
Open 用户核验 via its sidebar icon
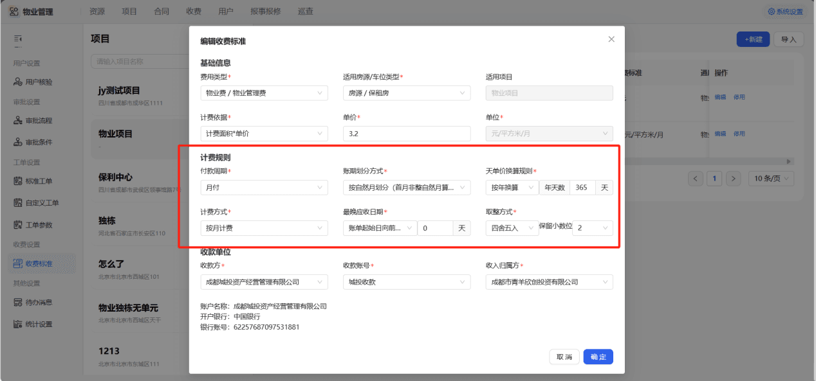tap(18, 82)
